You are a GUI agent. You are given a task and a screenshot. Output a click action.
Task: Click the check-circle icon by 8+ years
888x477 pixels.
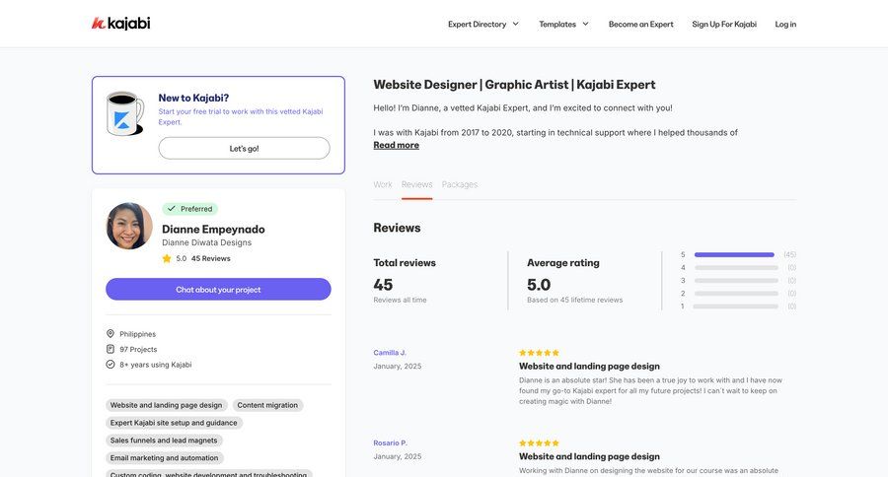[x=111, y=365]
